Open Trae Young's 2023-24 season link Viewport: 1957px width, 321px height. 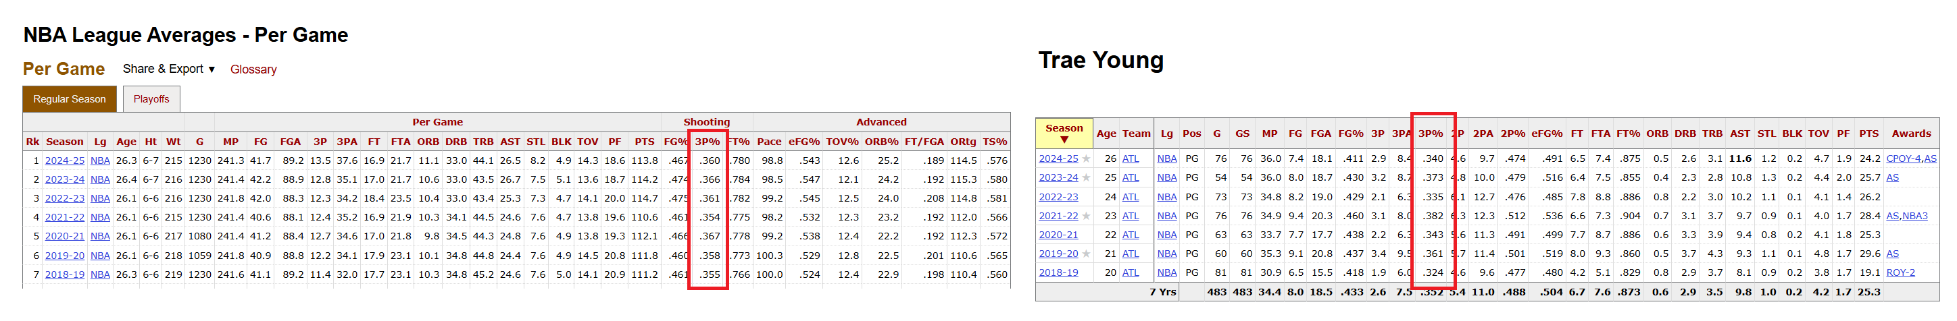click(x=1058, y=177)
